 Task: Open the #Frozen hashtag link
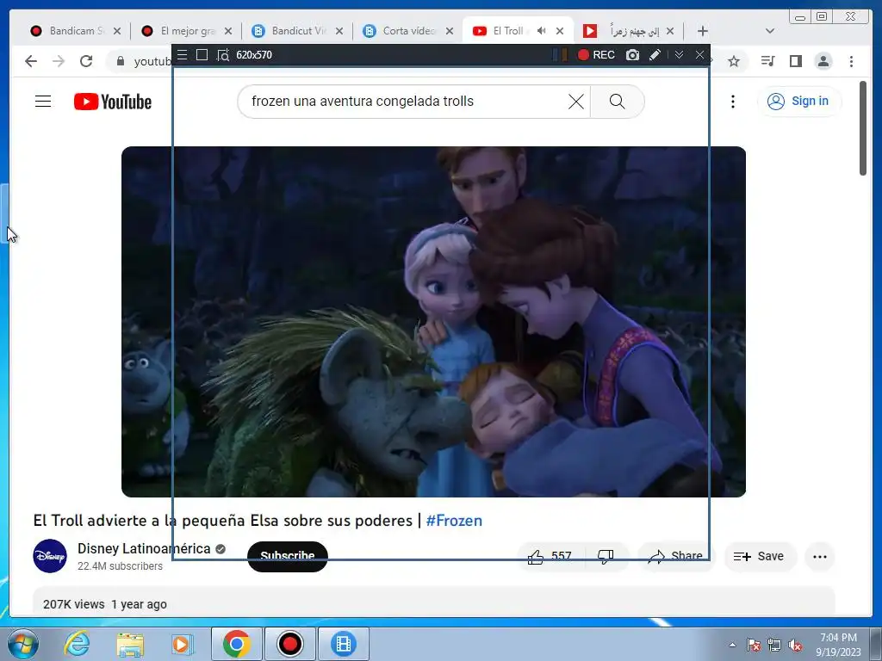(454, 521)
